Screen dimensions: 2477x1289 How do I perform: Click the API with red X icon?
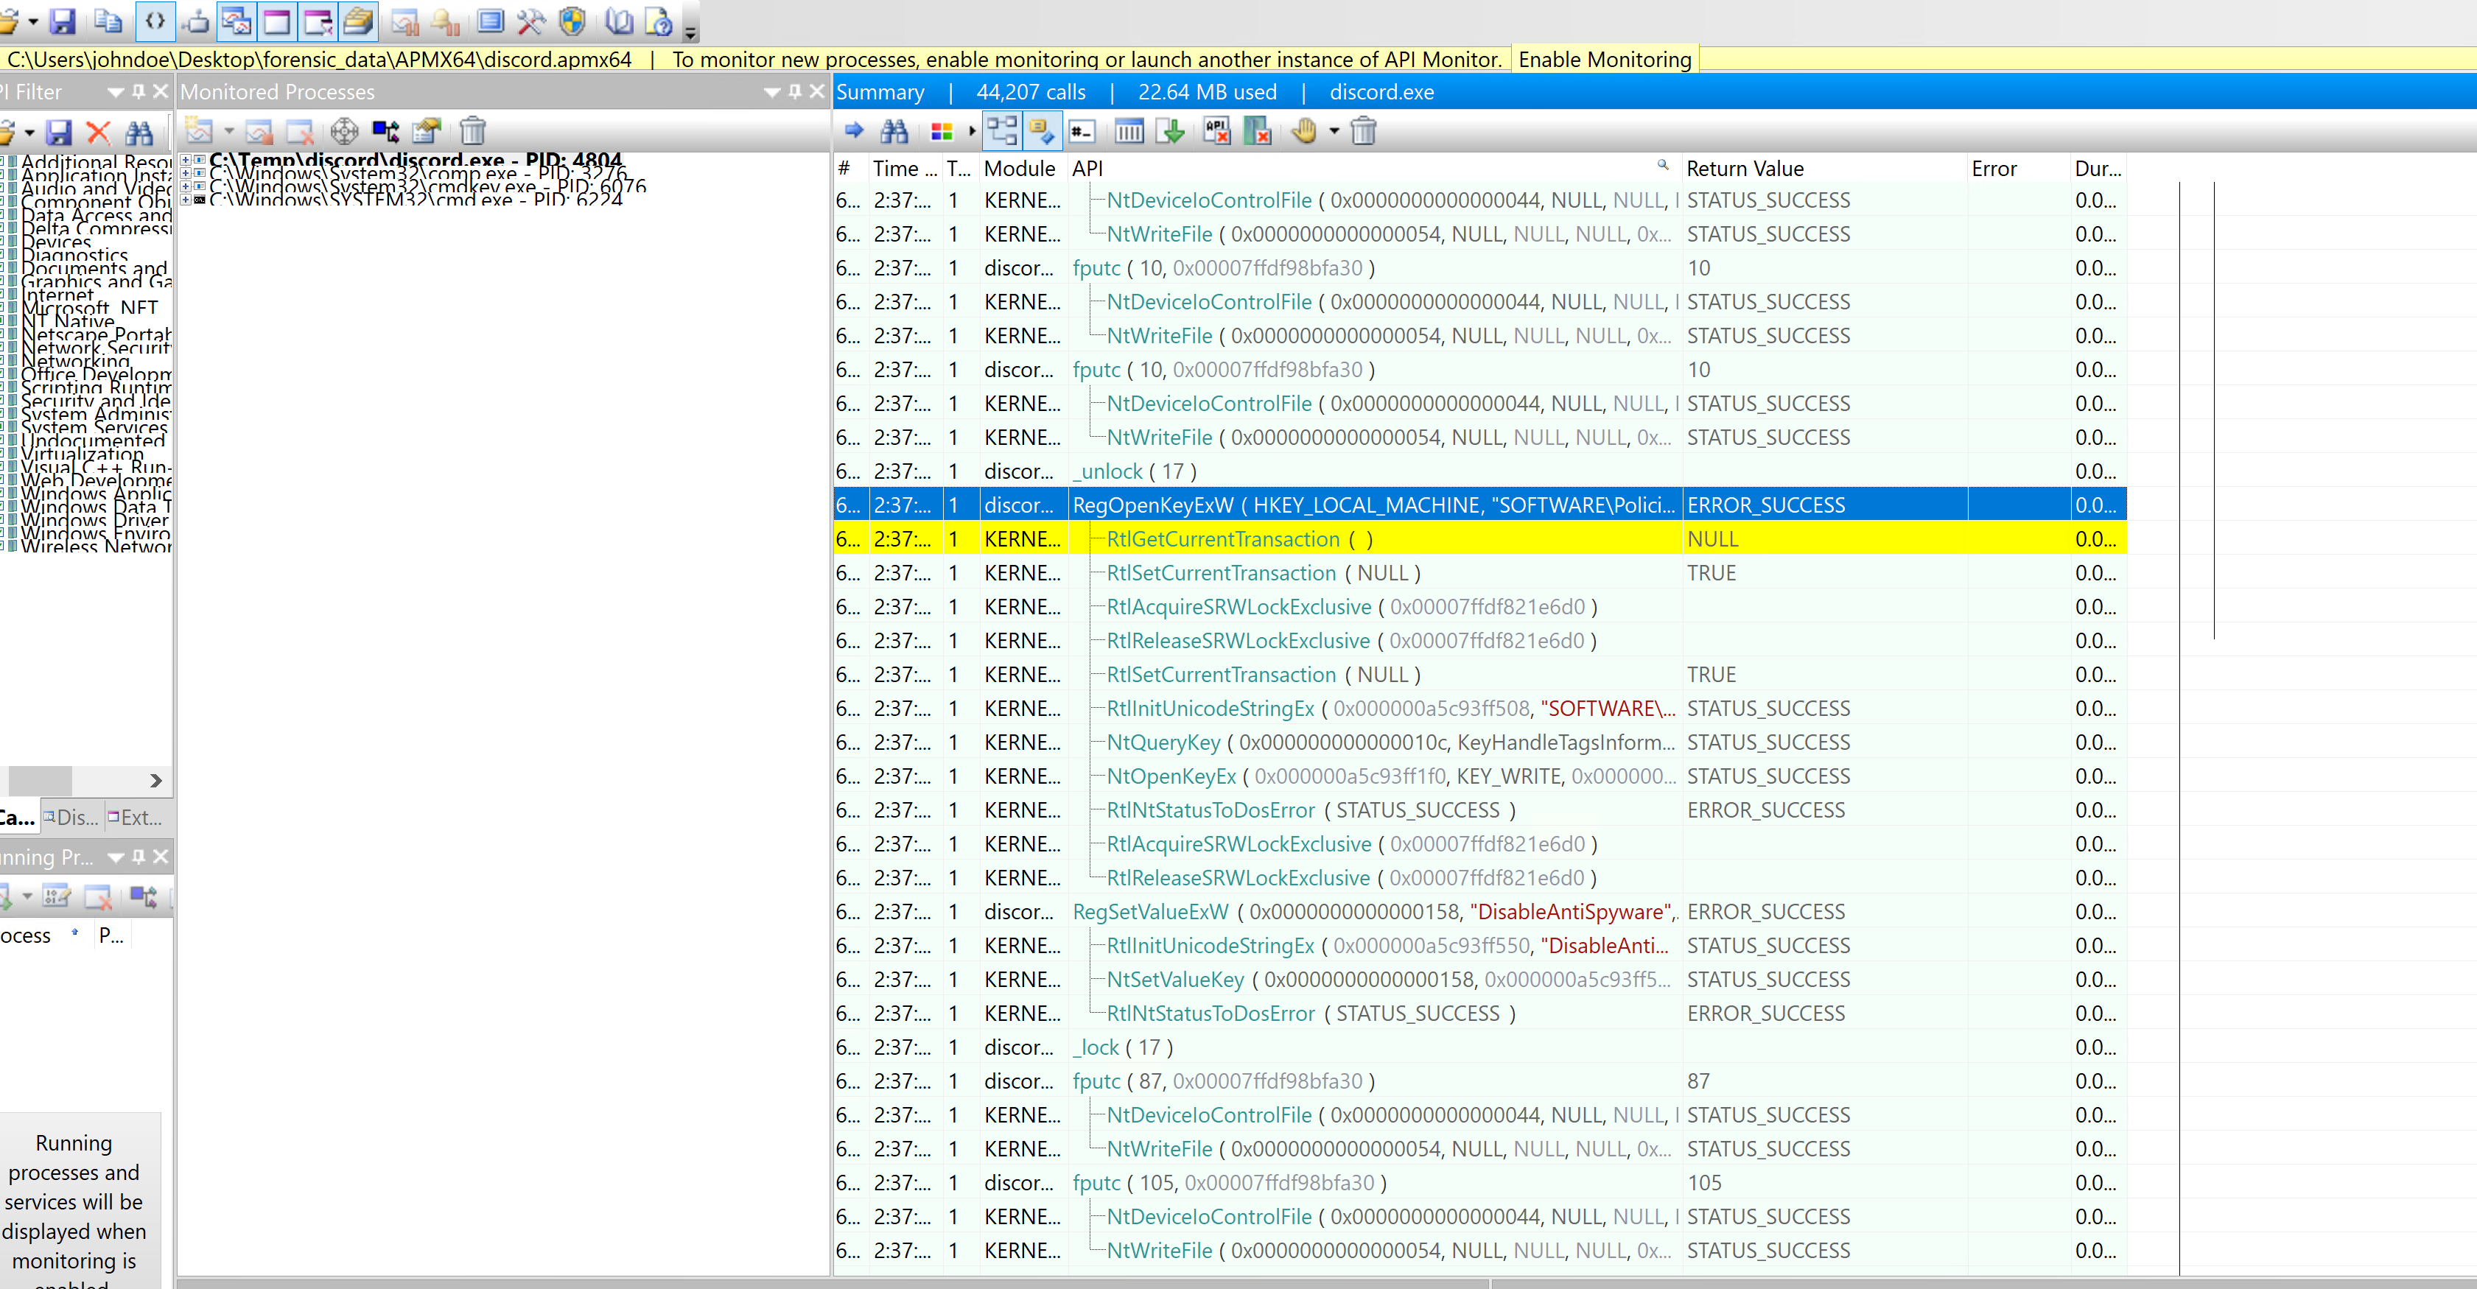pyautogui.click(x=1216, y=130)
